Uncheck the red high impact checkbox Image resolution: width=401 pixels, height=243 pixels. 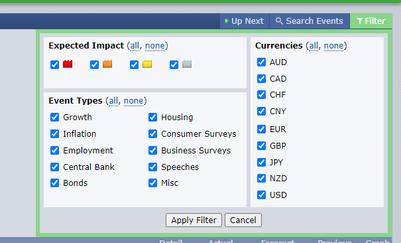(x=54, y=64)
